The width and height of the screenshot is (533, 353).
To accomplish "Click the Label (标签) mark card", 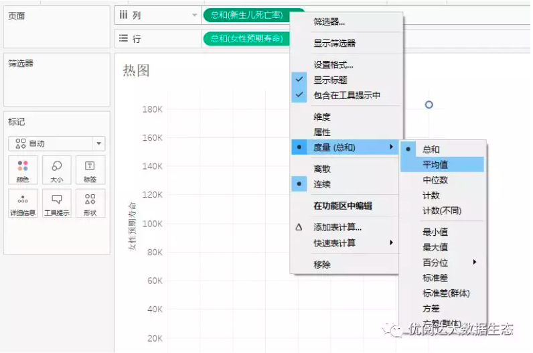I will [x=90, y=170].
